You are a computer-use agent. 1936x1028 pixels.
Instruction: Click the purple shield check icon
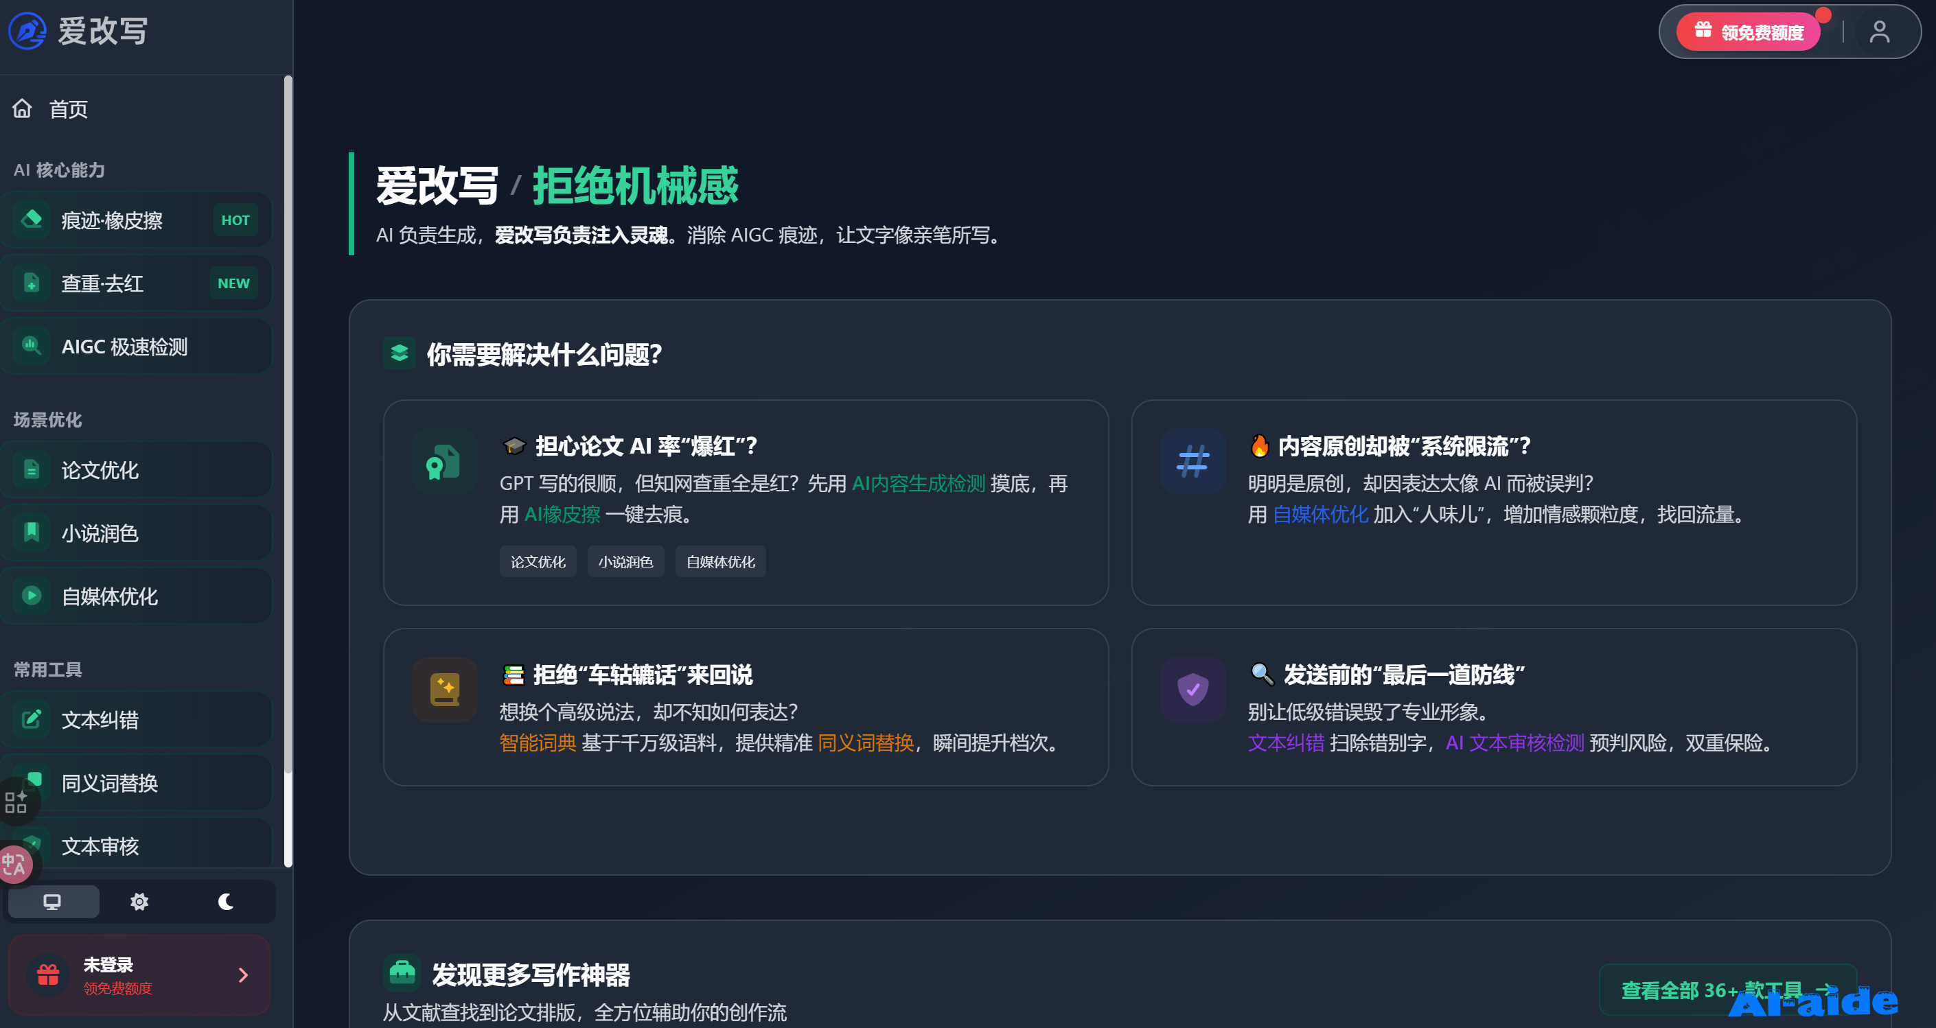[1192, 689]
